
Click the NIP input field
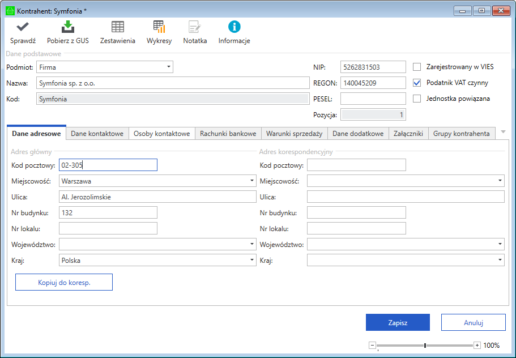pyautogui.click(x=373, y=67)
